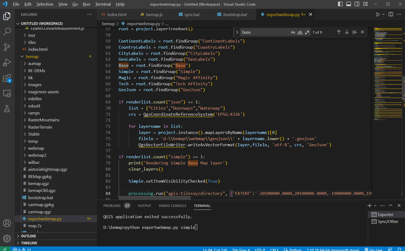Toggle Use Regular Expression in find widget
Viewport: 405px width, 251px height.
(x=307, y=32)
